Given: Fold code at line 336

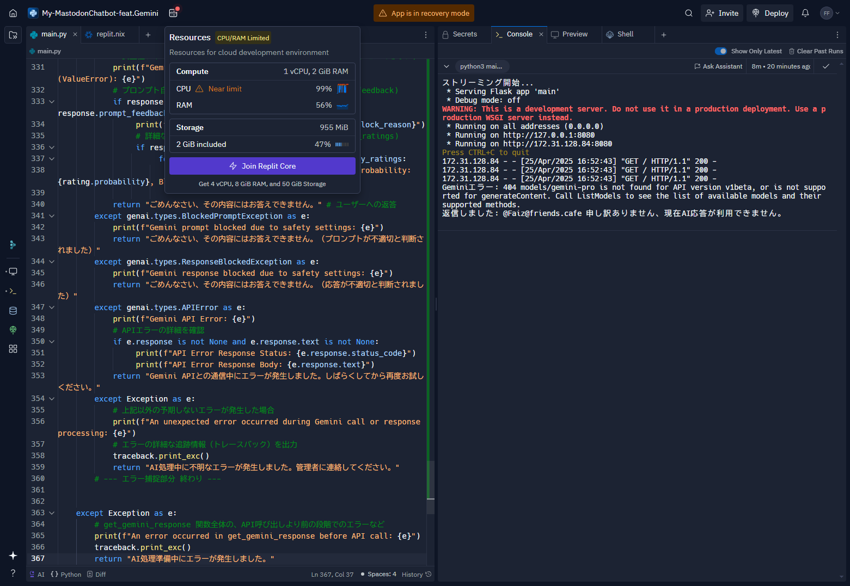Looking at the screenshot, I should coord(52,147).
